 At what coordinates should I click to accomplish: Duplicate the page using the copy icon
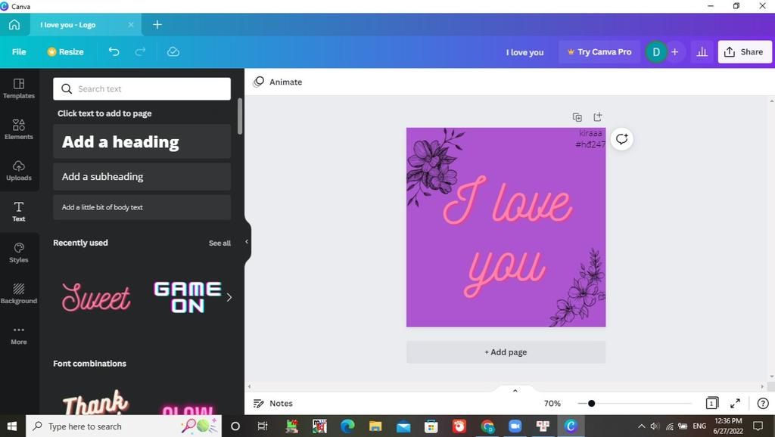point(577,117)
